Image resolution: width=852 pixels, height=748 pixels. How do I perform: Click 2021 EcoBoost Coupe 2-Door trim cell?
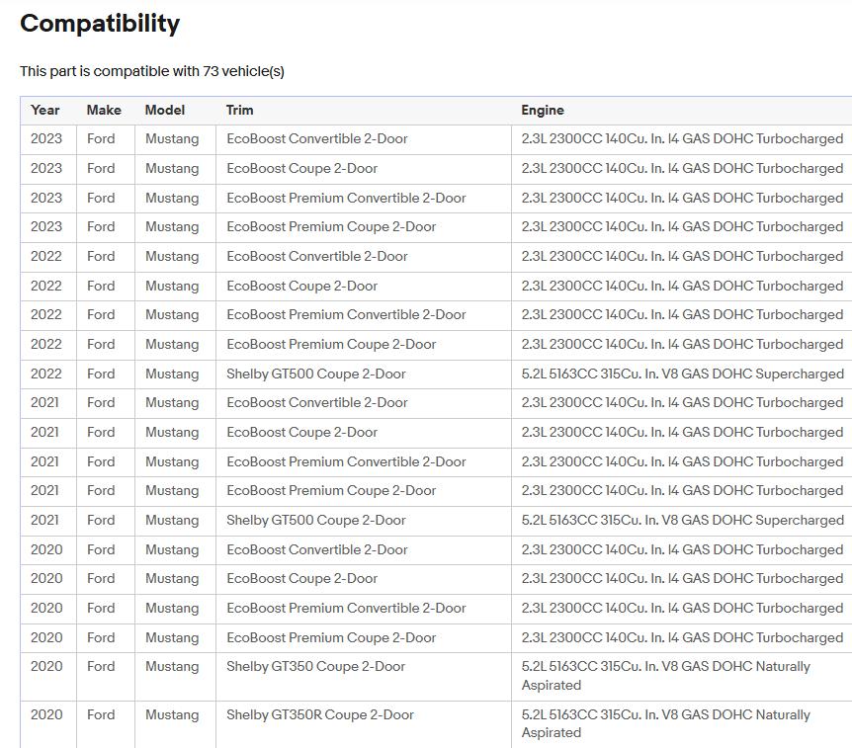[301, 432]
